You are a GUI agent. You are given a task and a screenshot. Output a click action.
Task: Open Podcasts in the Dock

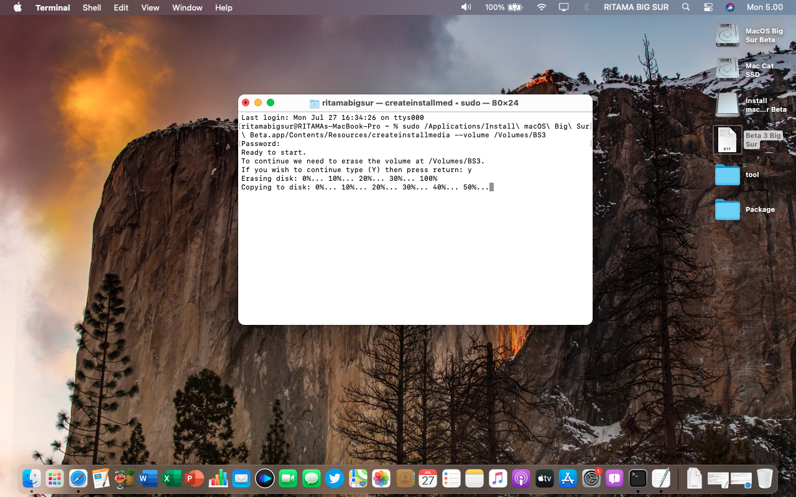tap(521, 478)
